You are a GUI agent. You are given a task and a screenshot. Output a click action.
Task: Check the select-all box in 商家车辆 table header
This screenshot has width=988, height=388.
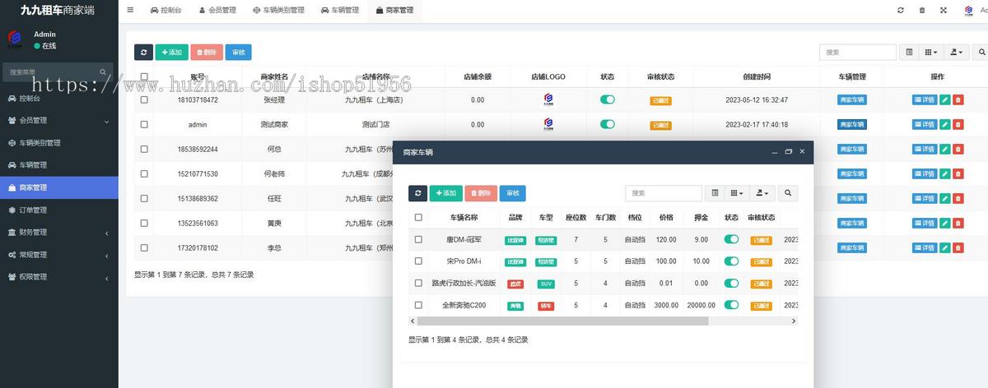pos(418,218)
